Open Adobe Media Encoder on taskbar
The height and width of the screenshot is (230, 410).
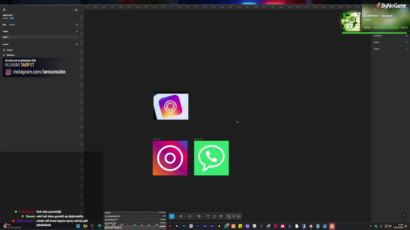pos(212,226)
